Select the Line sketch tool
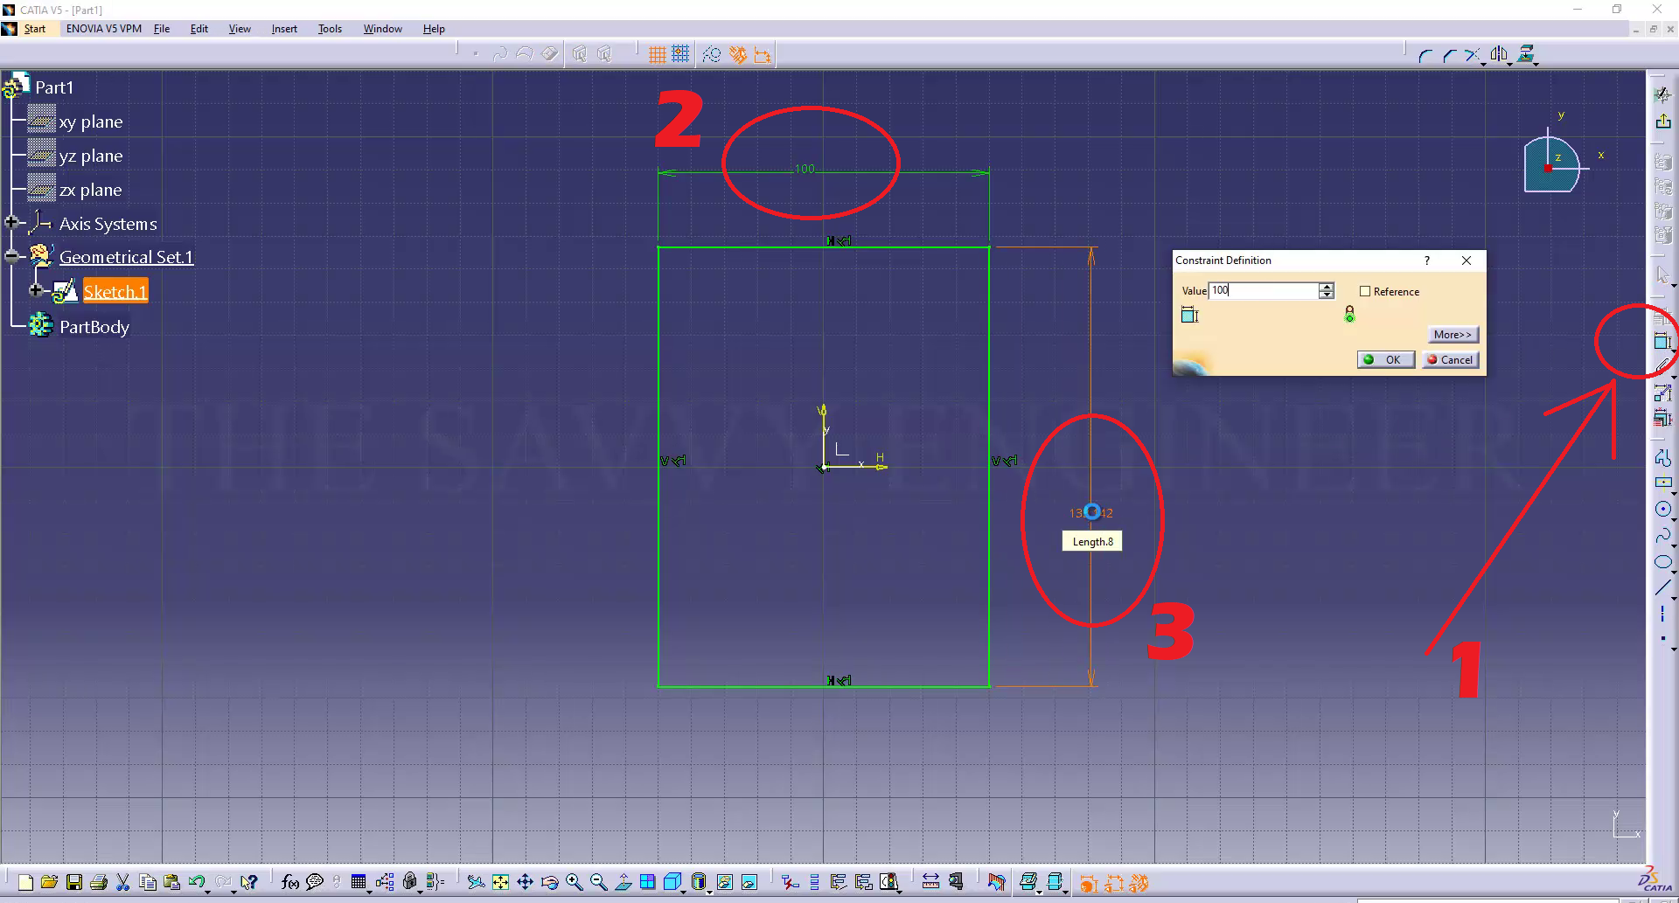Viewport: 1679px width, 903px height. click(x=1662, y=588)
